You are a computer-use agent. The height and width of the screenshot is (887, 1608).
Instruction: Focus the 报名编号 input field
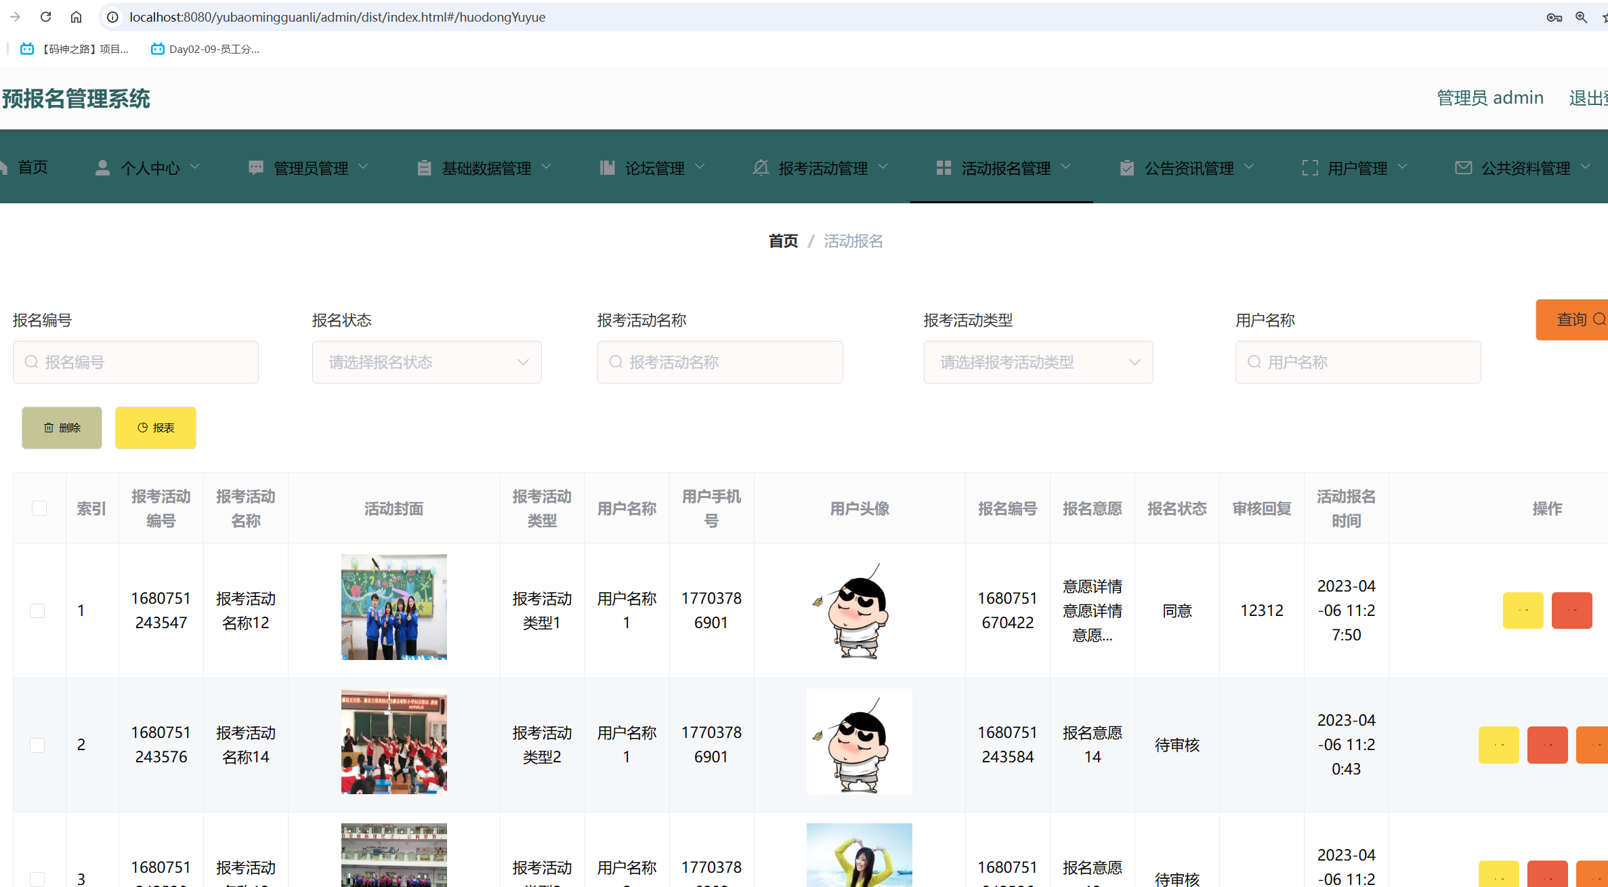135,362
